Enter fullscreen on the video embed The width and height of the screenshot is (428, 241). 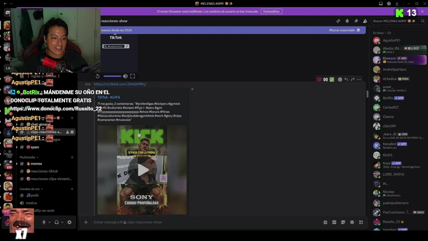(132, 76)
